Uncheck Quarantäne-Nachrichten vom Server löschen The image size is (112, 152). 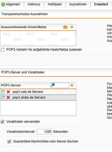point(9,141)
